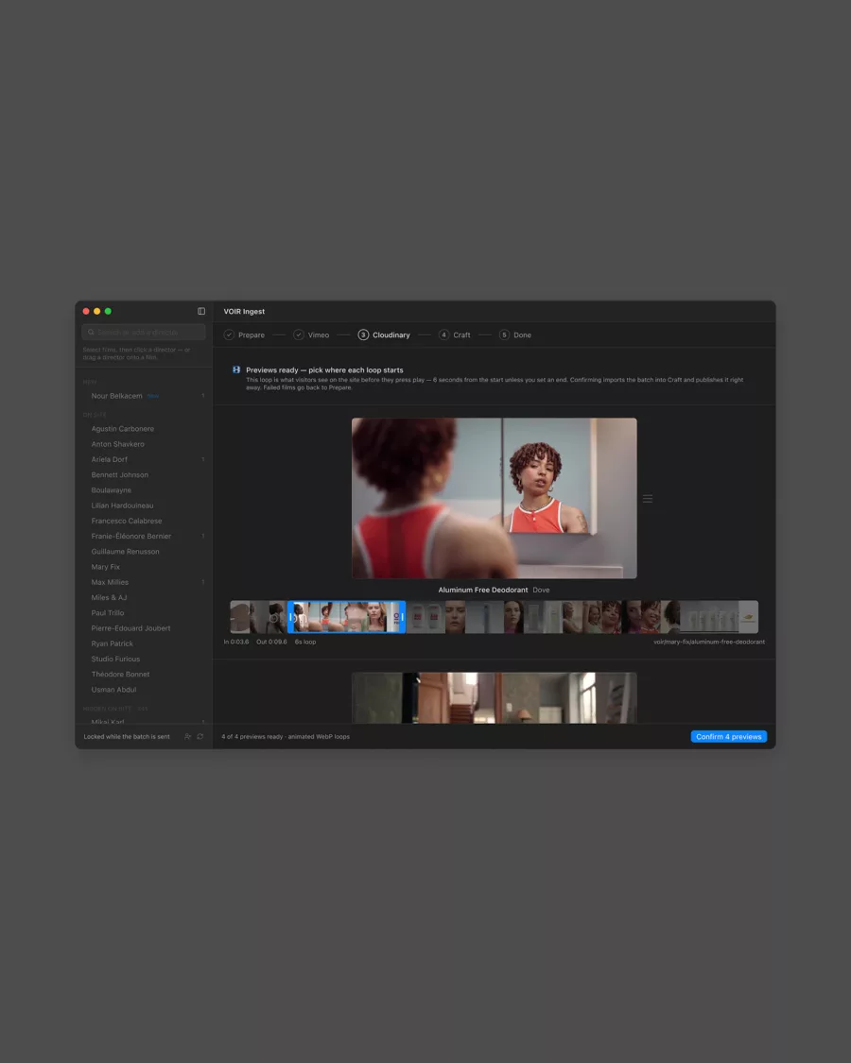
Task: Click the Vimeo step checkmark circle
Action: tap(299, 334)
